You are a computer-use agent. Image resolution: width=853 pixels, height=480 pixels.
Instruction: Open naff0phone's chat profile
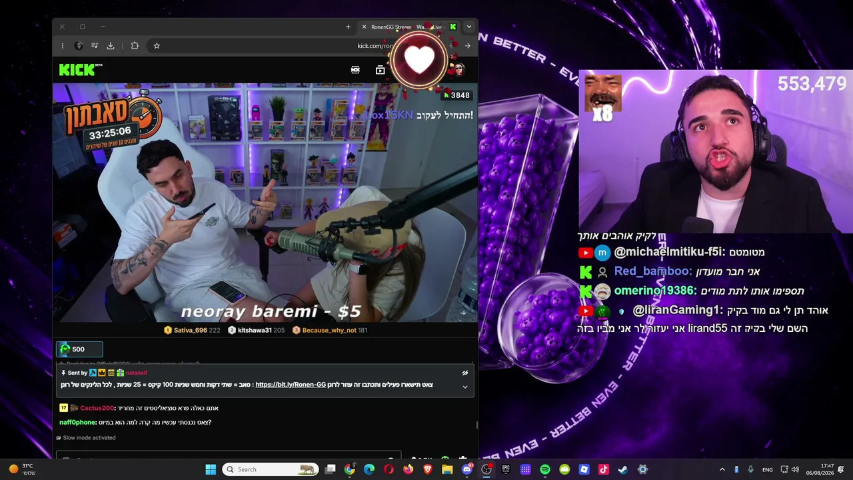pyautogui.click(x=78, y=422)
